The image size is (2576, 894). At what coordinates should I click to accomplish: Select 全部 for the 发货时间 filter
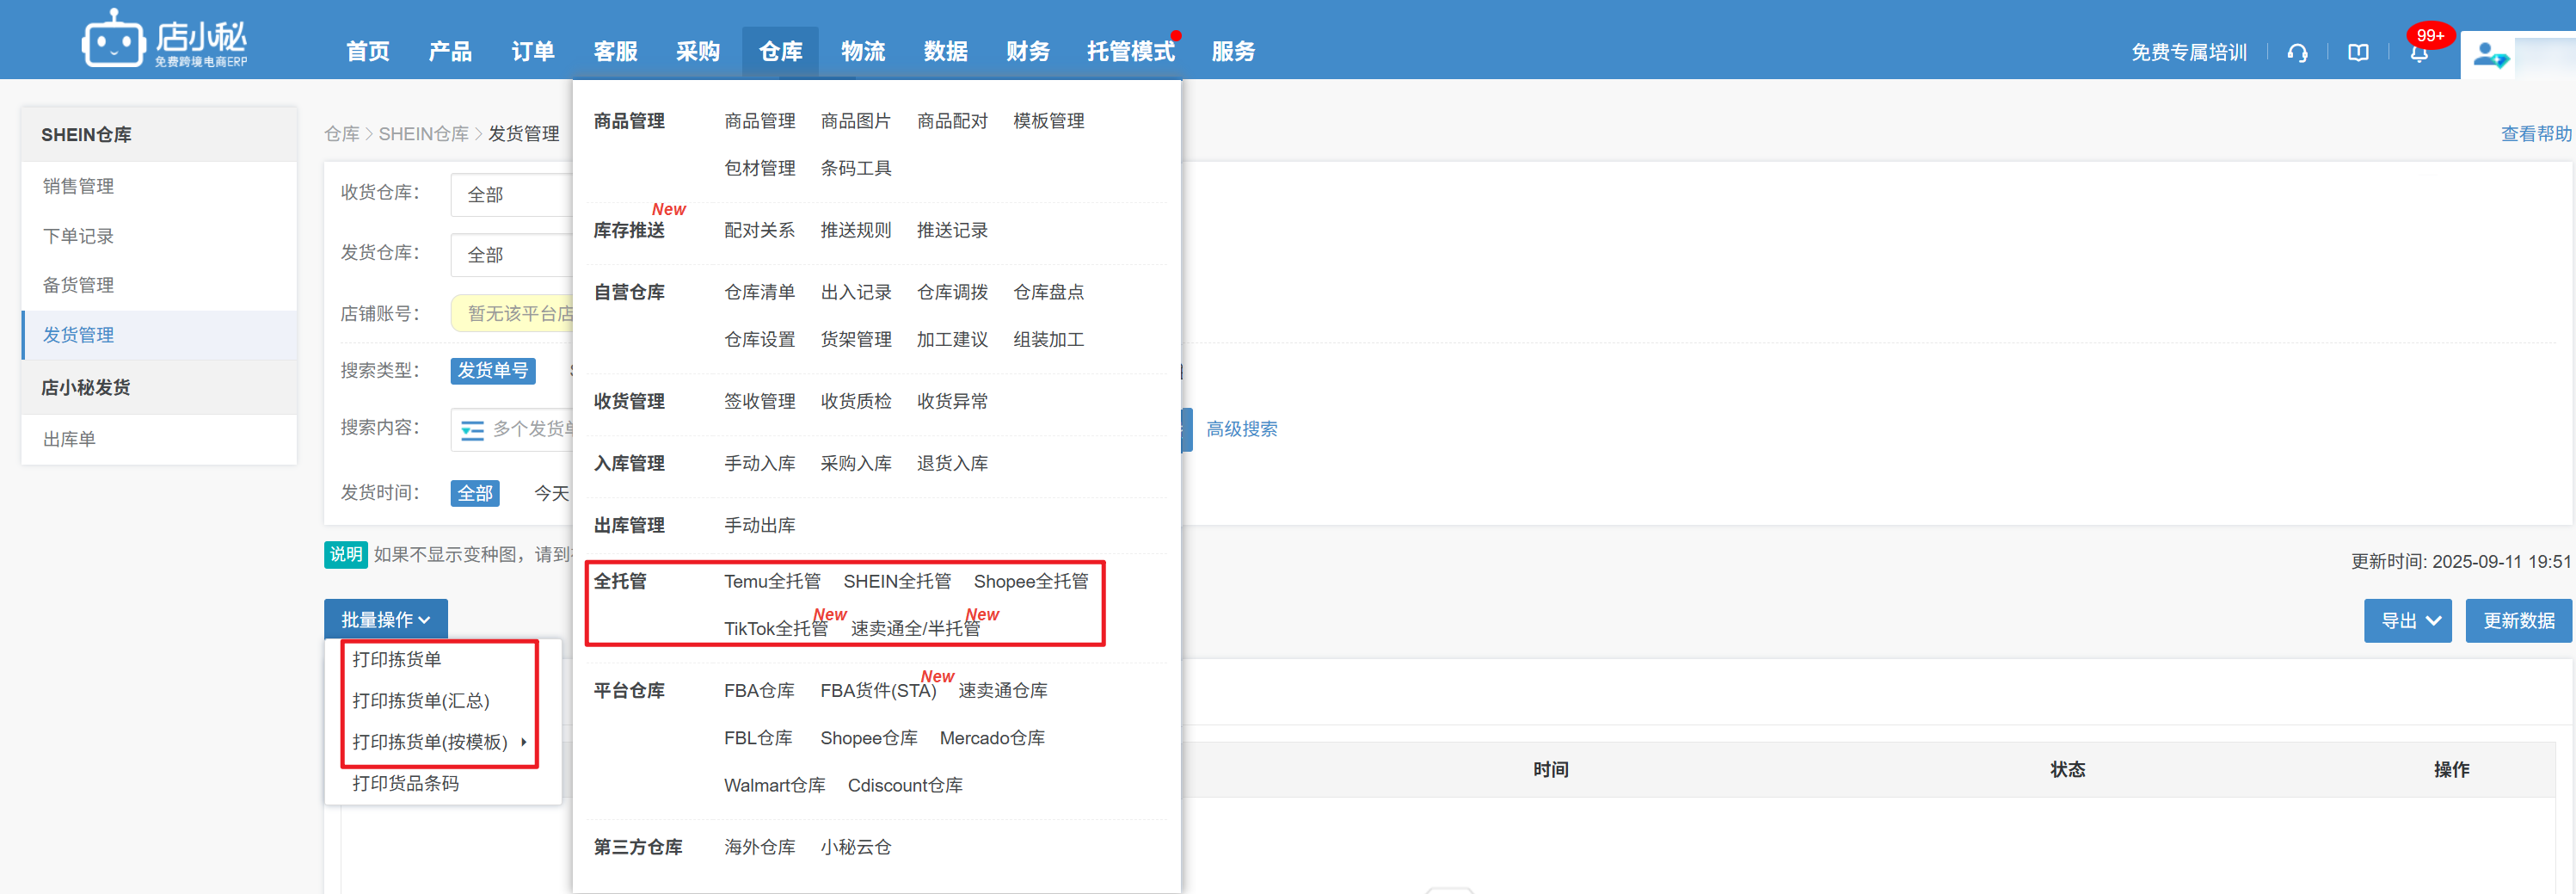pyautogui.click(x=475, y=493)
